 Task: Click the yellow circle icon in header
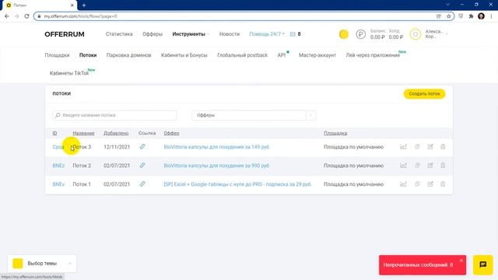[x=344, y=34]
